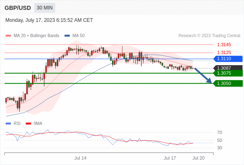This screenshot has height=165, width=244.
Task: Click the 9MA legend label
Action: tap(38, 124)
